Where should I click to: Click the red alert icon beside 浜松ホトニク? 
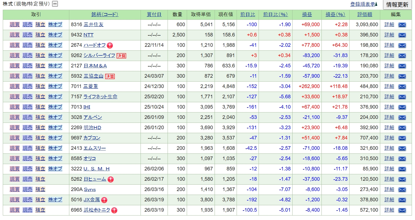(x=114, y=210)
